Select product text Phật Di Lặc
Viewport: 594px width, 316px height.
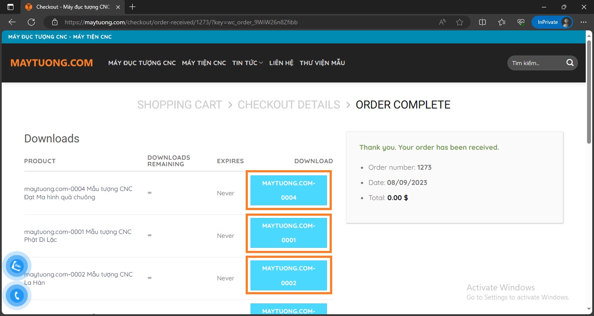click(x=40, y=240)
